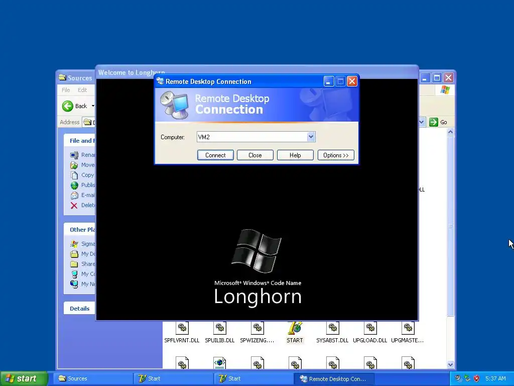This screenshot has width=514, height=386.
Task: Click Remote Desktop Connection title bar icon
Action: [160, 81]
